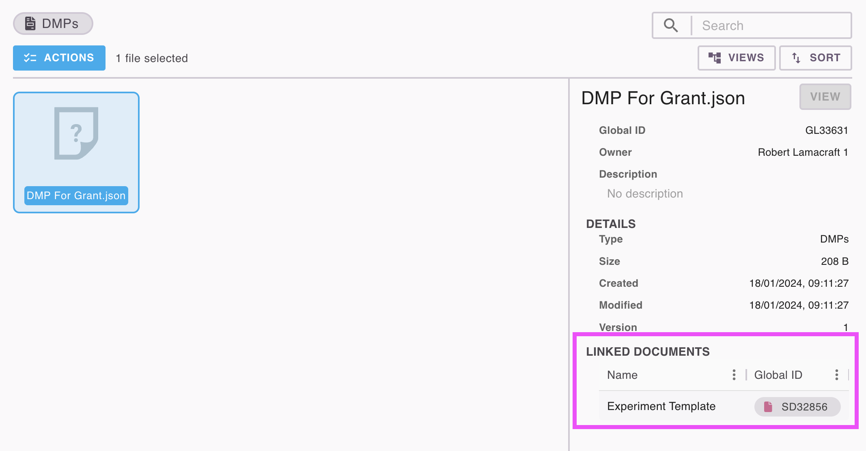
Task: Click the DMPs document icon in breadcrumb
Action: coord(30,24)
